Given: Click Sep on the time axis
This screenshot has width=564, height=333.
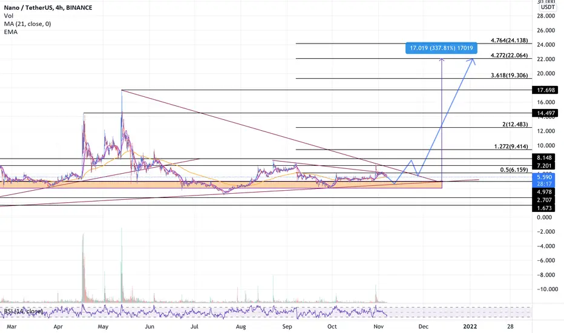Looking at the screenshot, I should click(287, 326).
